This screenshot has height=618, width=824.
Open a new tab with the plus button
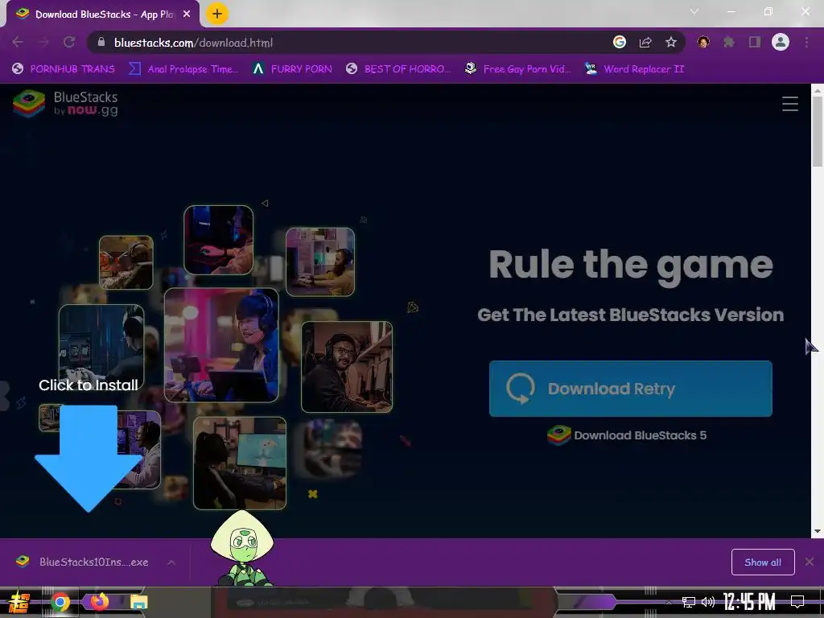pos(217,14)
